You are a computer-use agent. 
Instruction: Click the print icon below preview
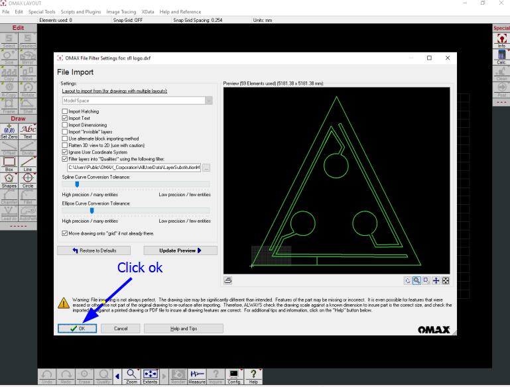coord(228,280)
